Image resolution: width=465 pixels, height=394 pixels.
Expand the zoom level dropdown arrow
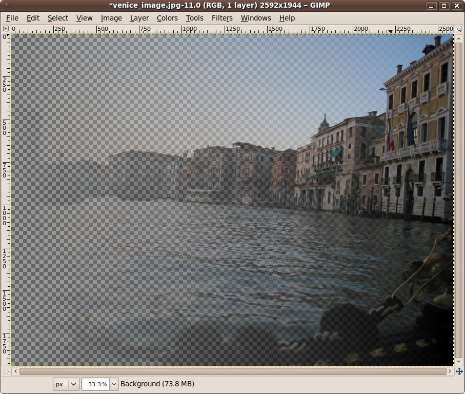(x=114, y=384)
